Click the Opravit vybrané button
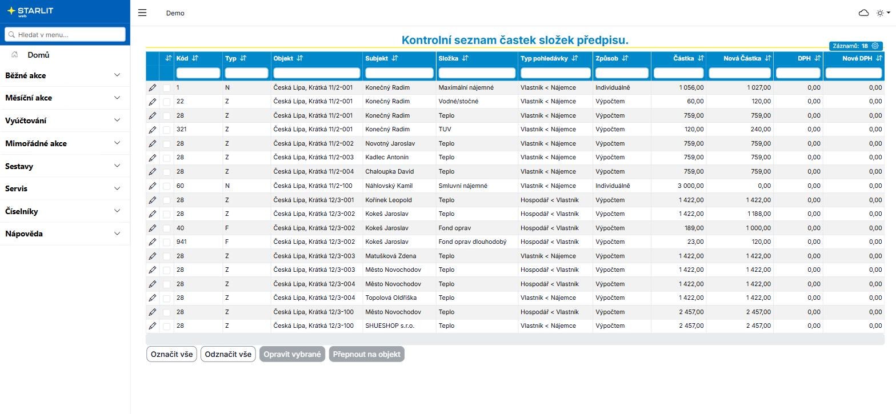The width and height of the screenshot is (896, 414). [292, 354]
